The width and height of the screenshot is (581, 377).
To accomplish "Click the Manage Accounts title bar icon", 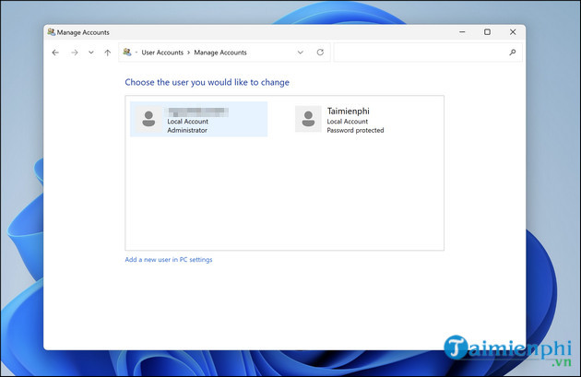I will point(51,32).
